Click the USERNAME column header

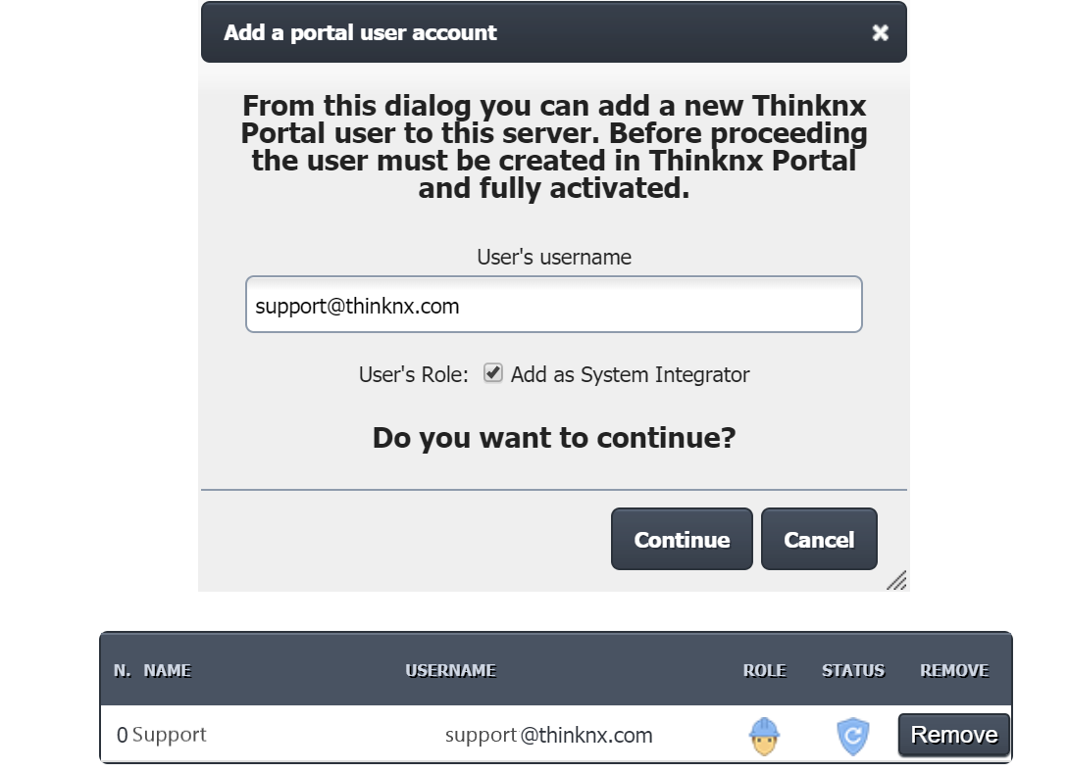450,671
